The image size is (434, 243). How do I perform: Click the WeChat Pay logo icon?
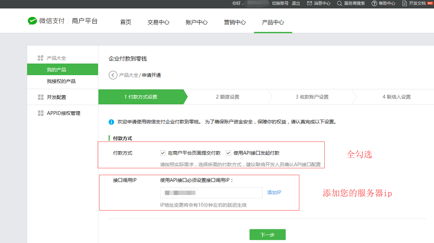pyautogui.click(x=33, y=21)
